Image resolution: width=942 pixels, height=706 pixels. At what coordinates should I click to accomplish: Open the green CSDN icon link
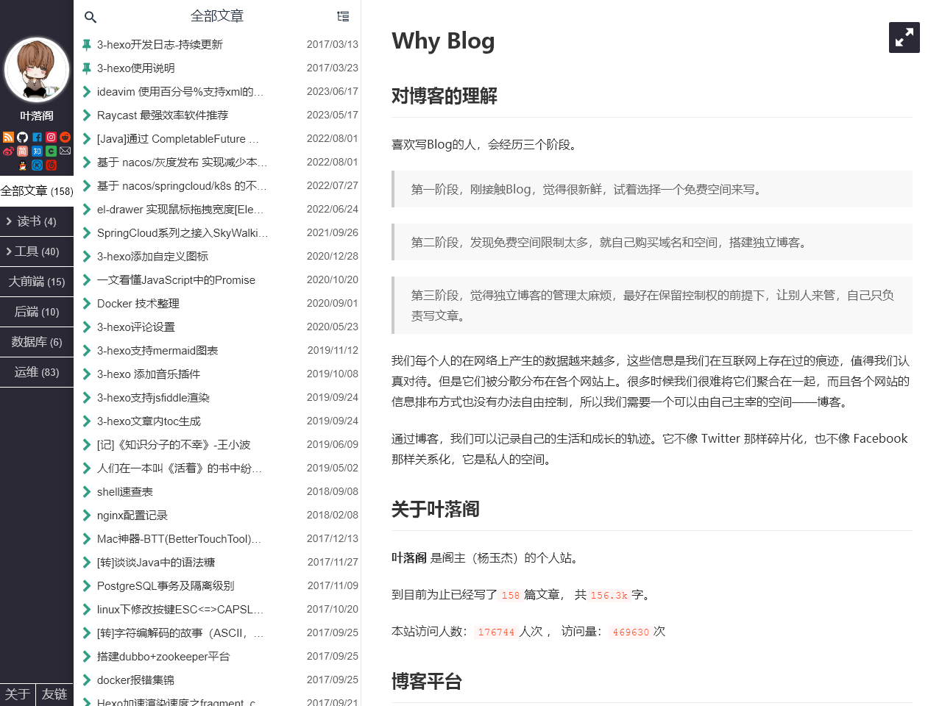pyautogui.click(x=51, y=151)
